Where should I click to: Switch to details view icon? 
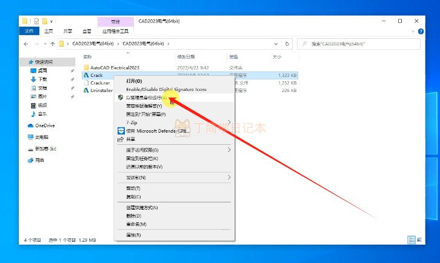(412, 240)
